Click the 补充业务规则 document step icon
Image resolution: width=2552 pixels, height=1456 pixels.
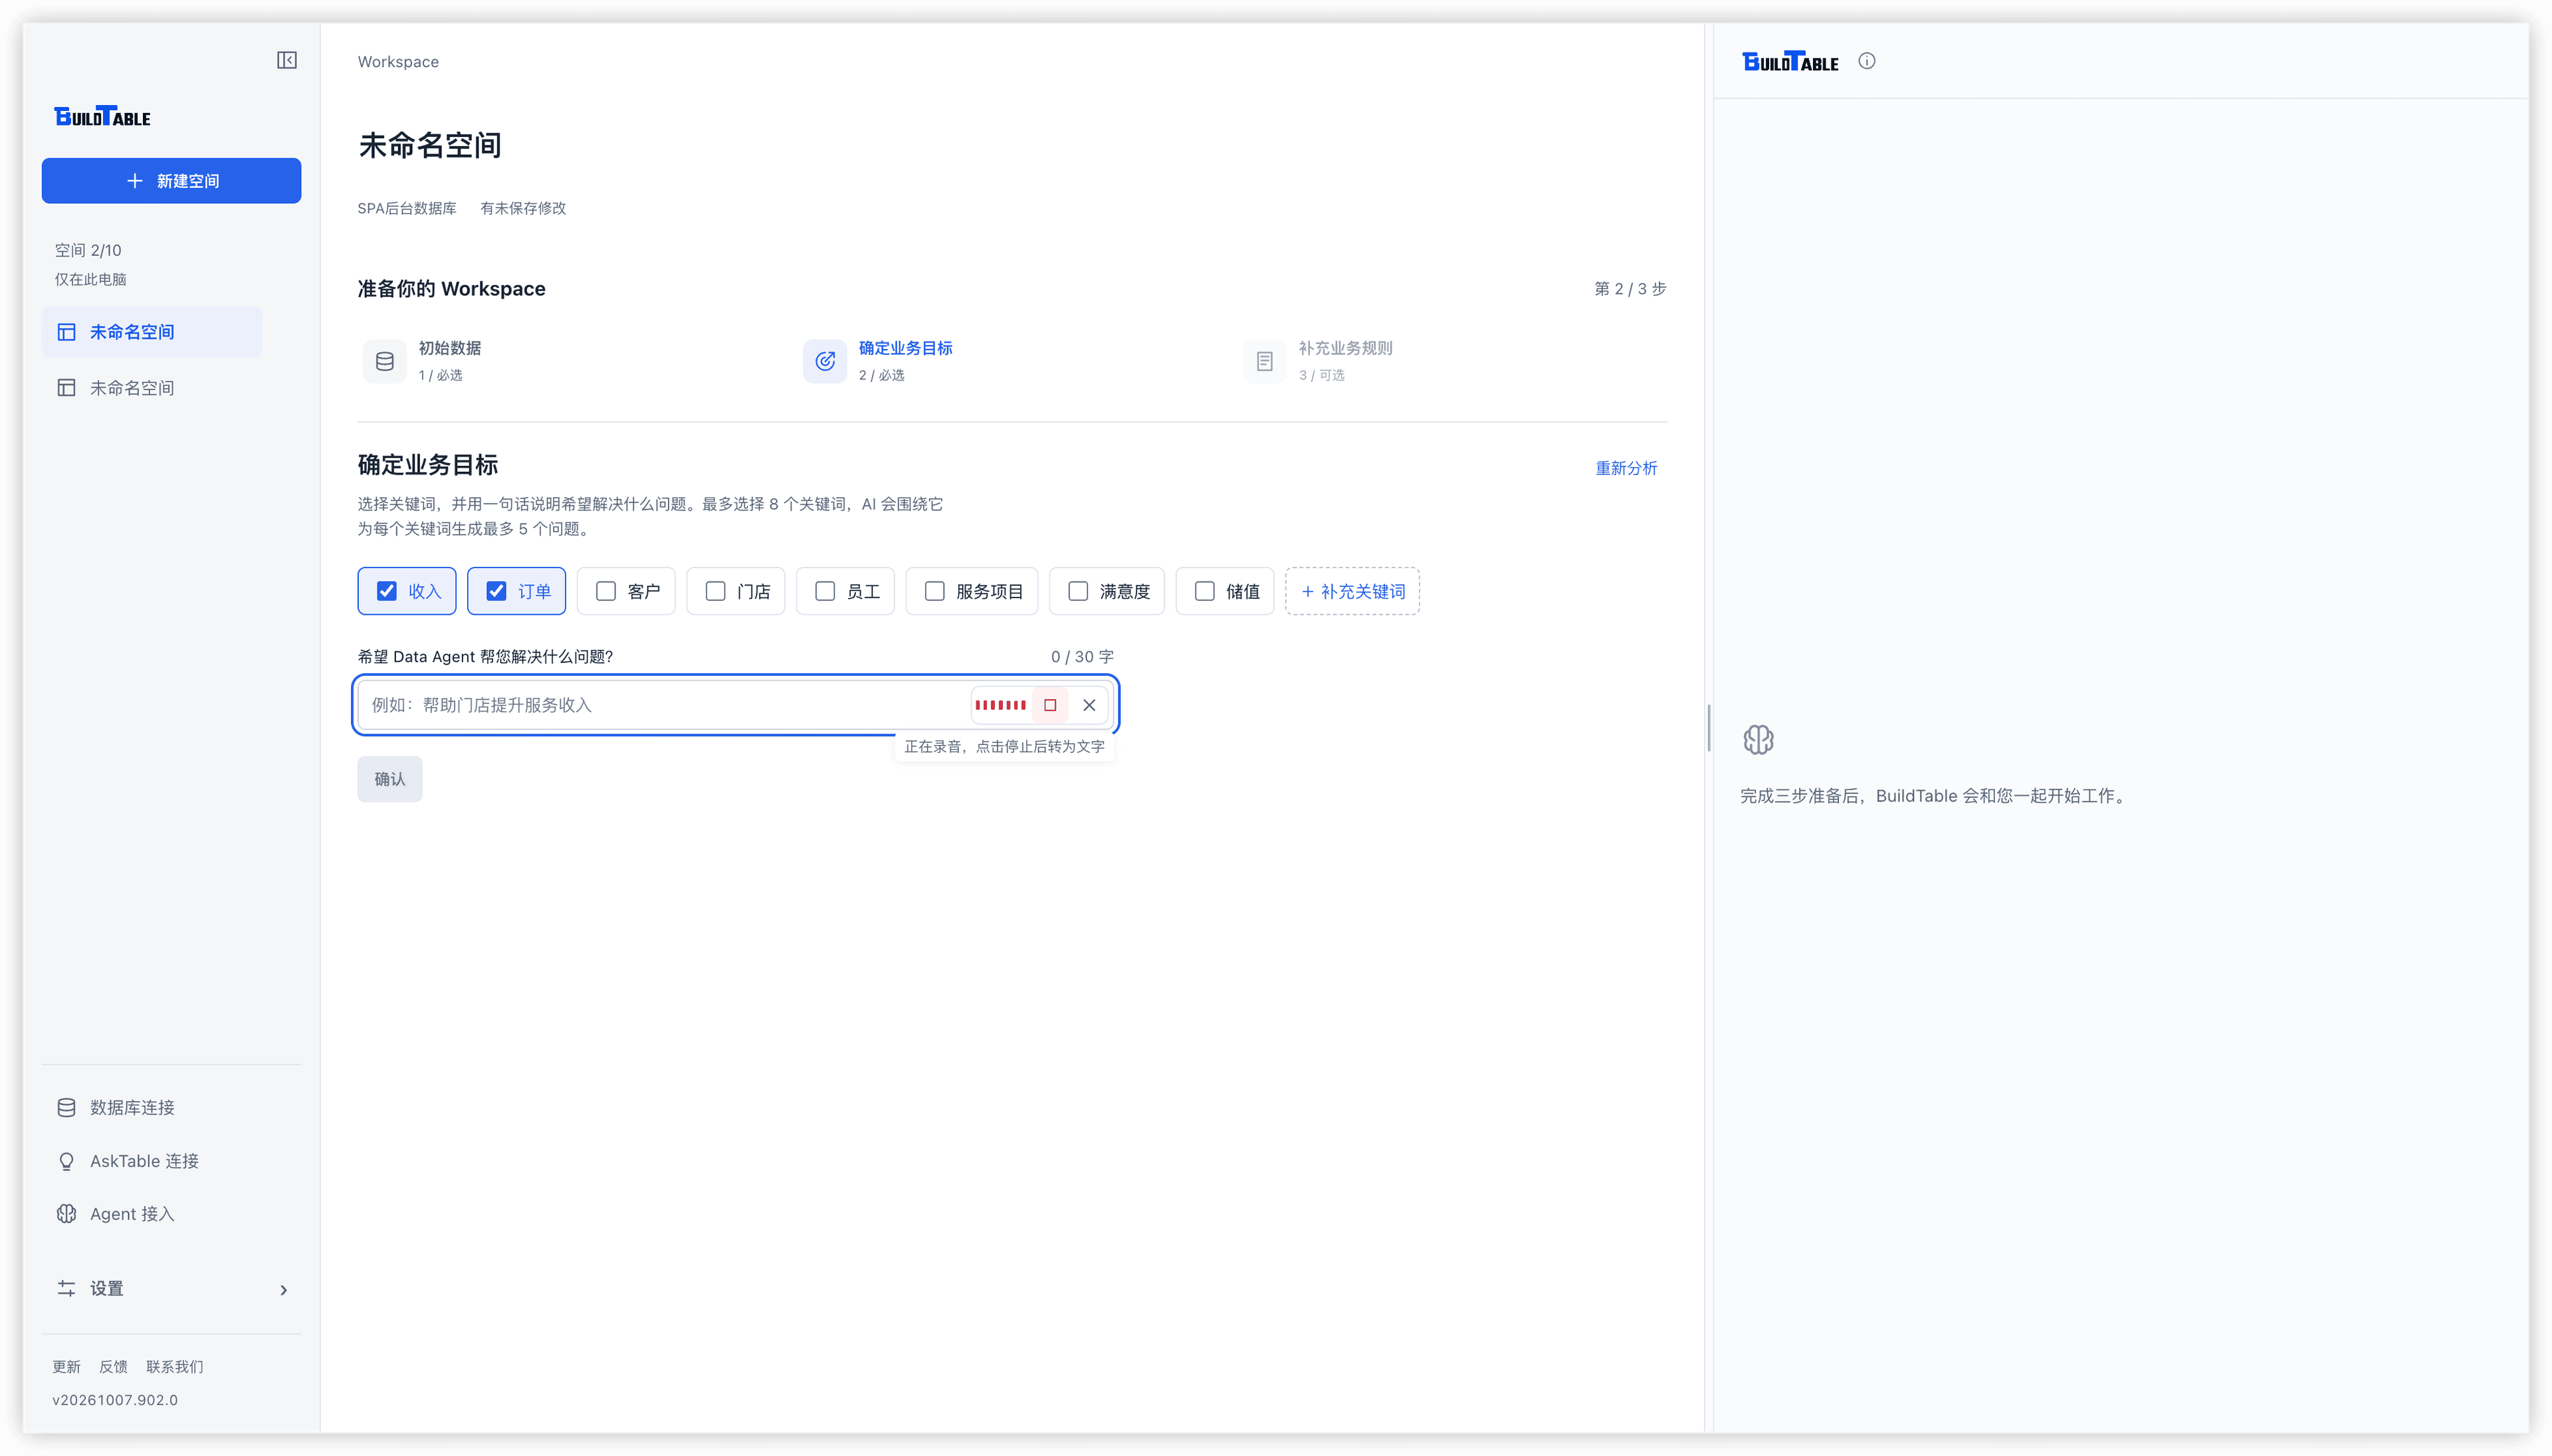1264,361
